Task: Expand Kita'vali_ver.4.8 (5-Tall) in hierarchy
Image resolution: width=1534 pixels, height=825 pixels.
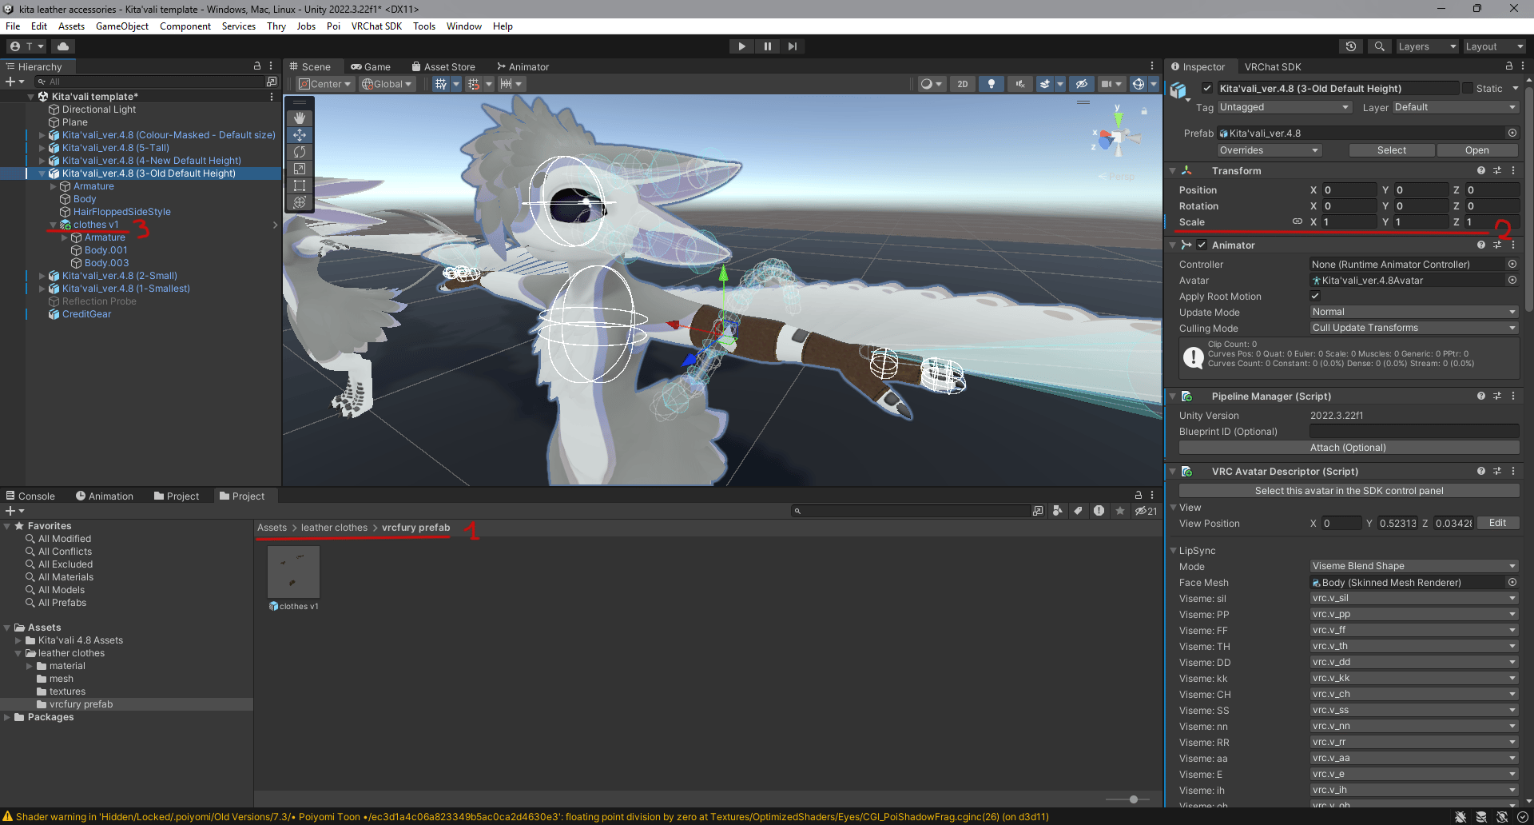Action: pyautogui.click(x=42, y=148)
